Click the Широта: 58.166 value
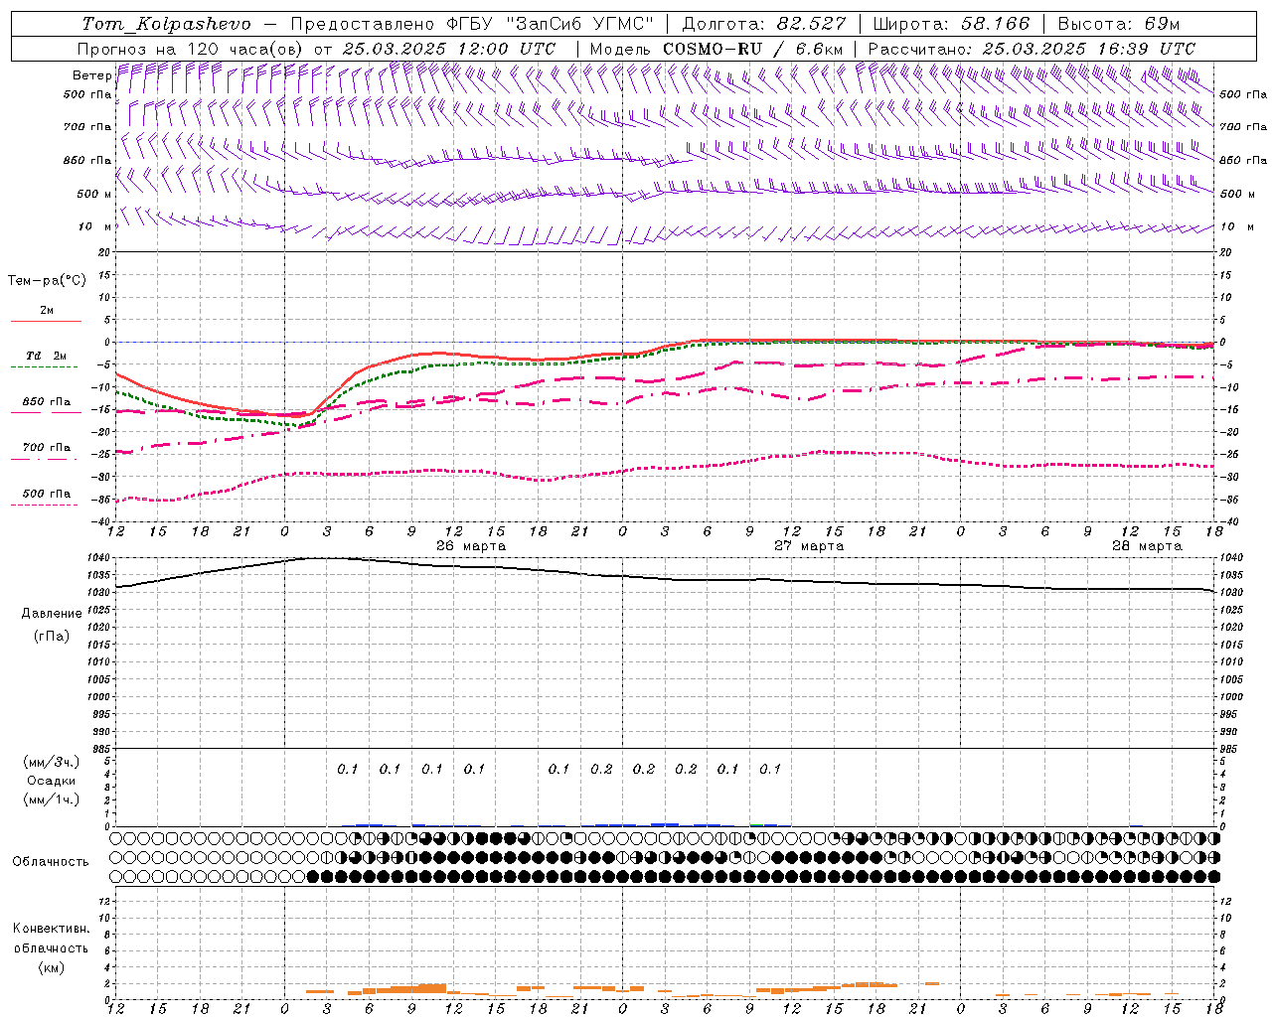This screenshot has height=1017, width=1272. 952,24
